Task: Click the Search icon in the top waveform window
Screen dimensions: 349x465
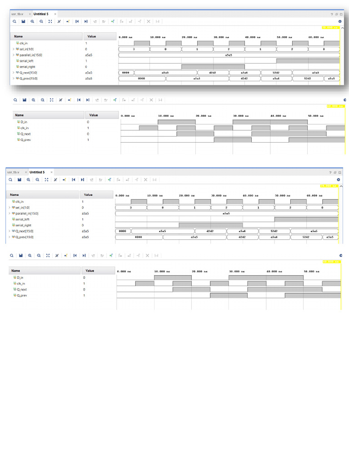Action: (14, 21)
